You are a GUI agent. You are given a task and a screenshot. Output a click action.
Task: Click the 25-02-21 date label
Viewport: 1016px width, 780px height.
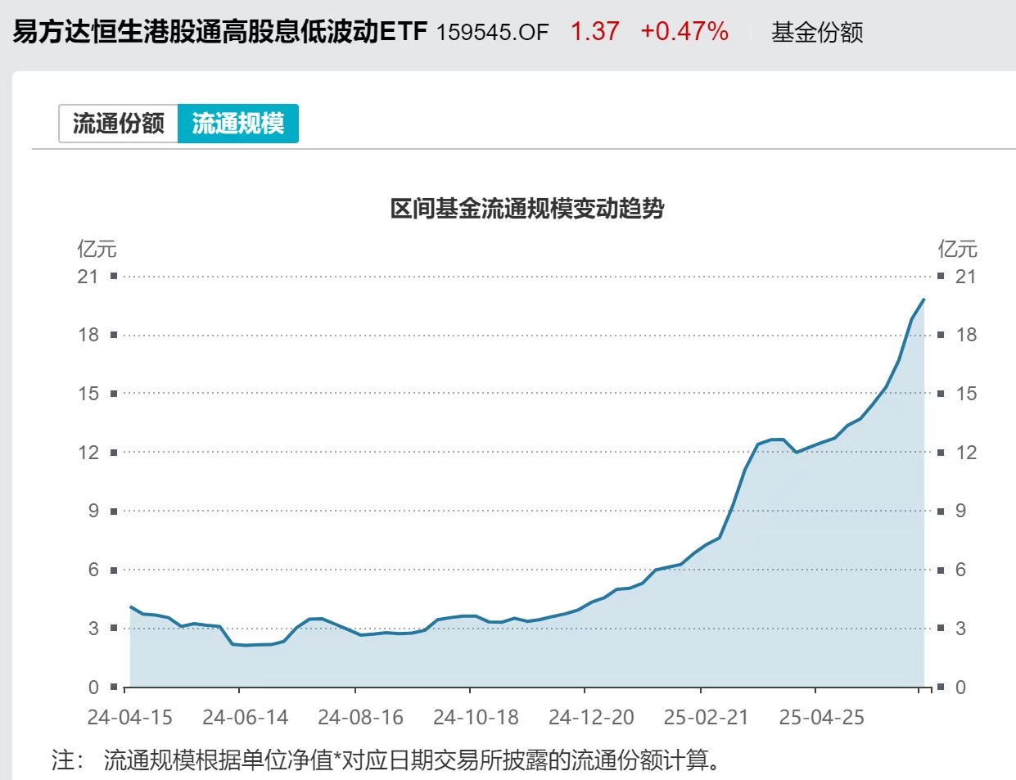point(707,718)
